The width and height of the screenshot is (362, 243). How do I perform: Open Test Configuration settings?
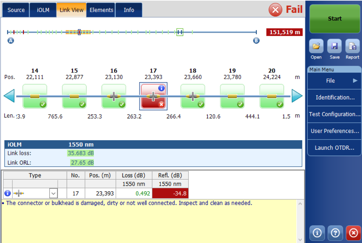click(x=334, y=114)
